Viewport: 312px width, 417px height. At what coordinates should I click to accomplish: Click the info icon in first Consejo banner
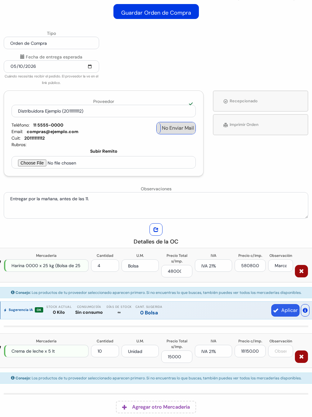[x=13, y=292]
